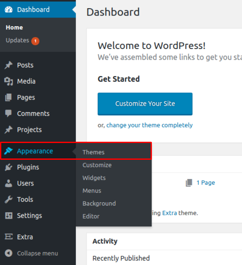Open the Extra theme options menu

38,237
